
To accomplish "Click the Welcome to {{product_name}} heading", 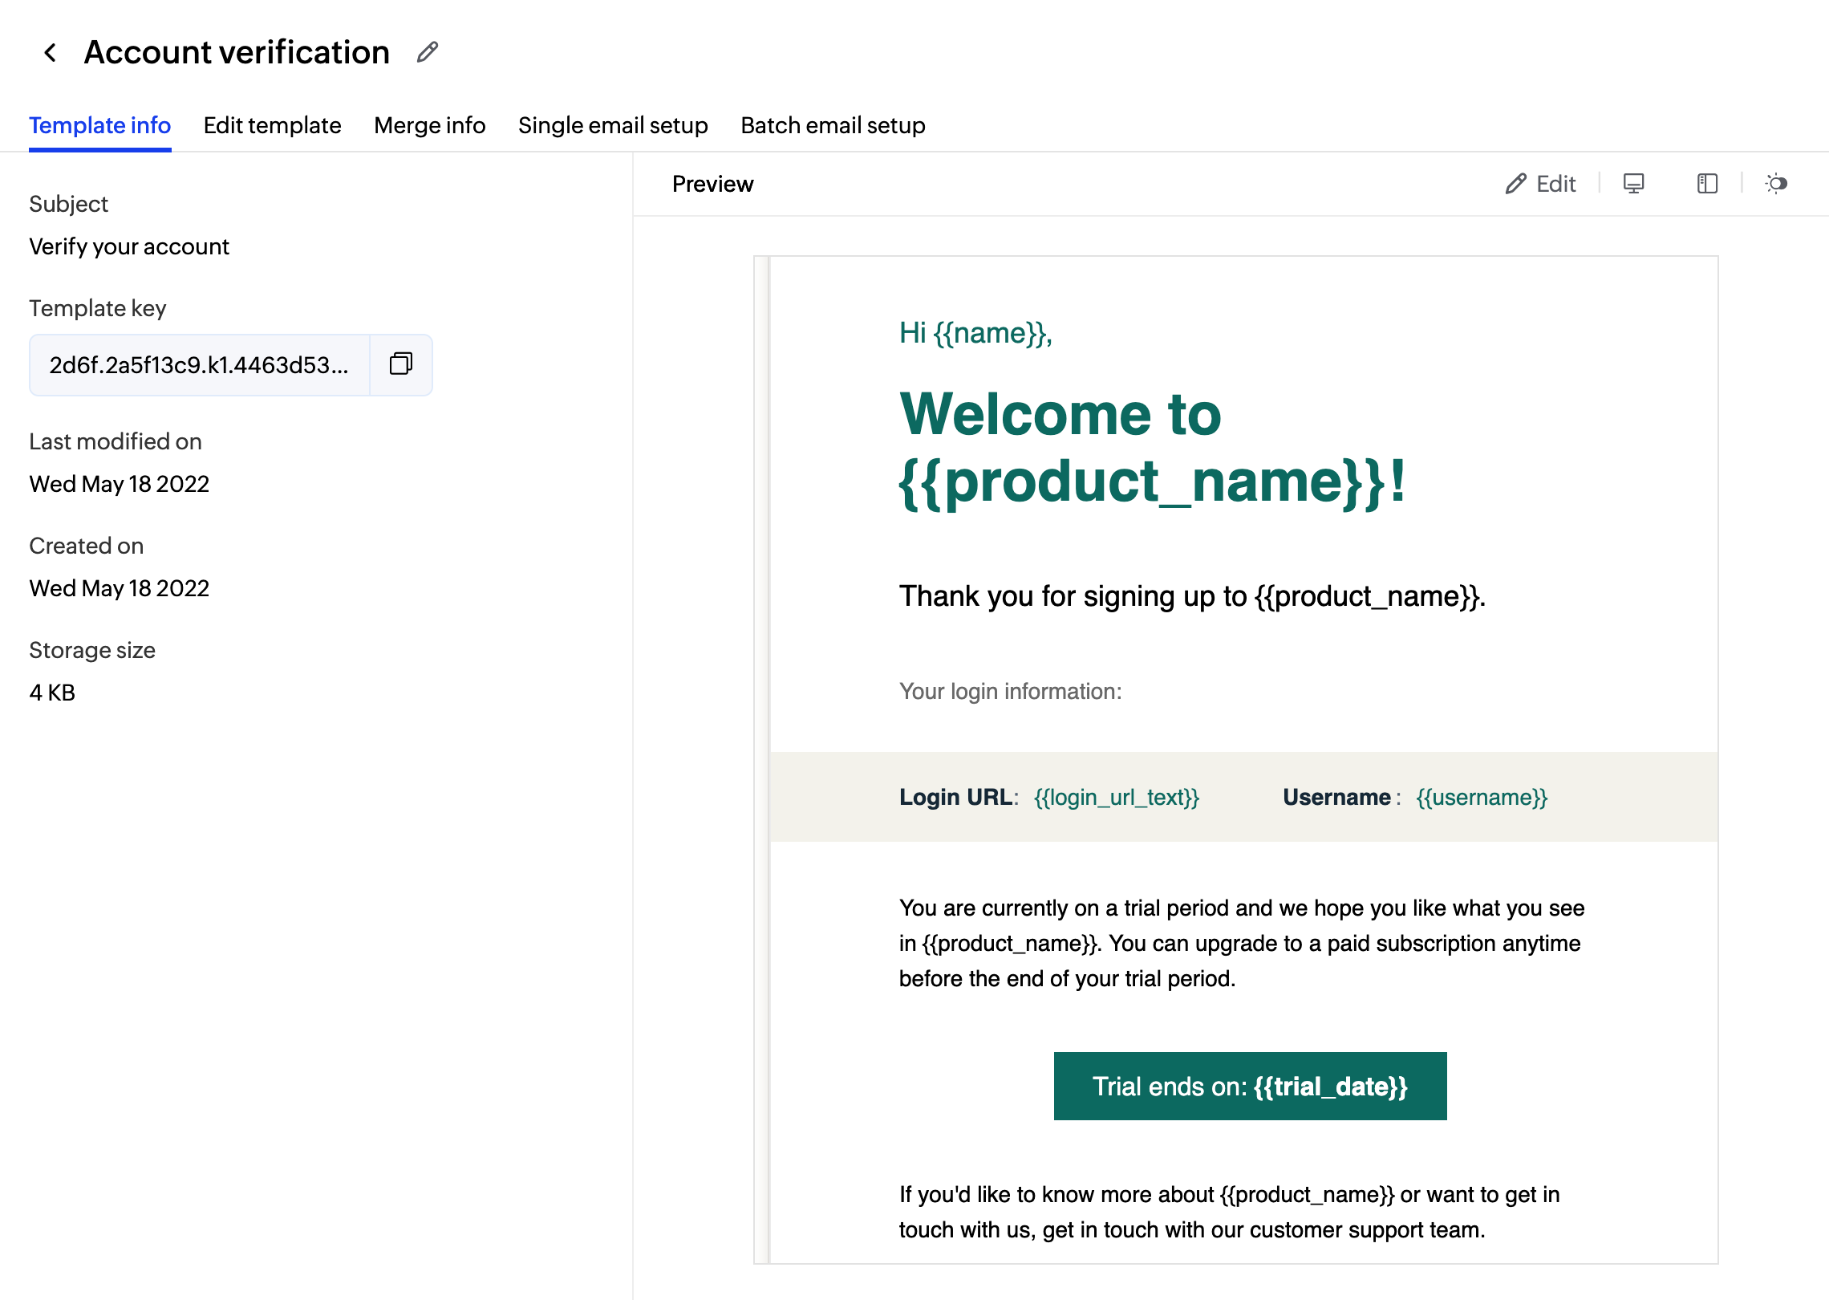I will [x=1152, y=447].
